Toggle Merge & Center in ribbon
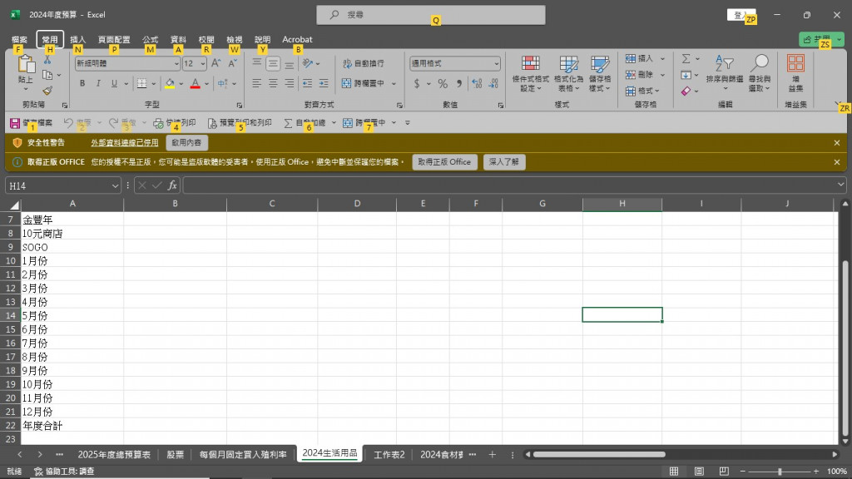Screen dimensions: 852x479 (x=363, y=84)
